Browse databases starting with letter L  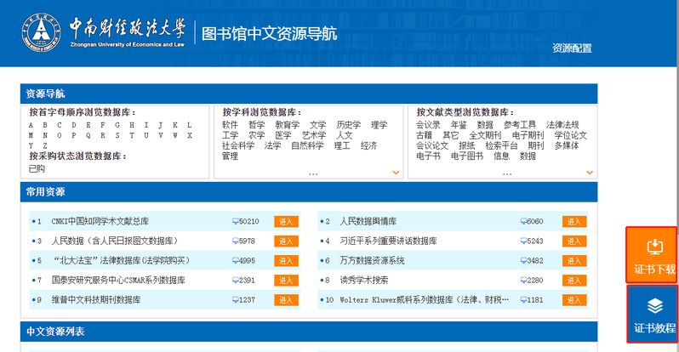(x=189, y=125)
